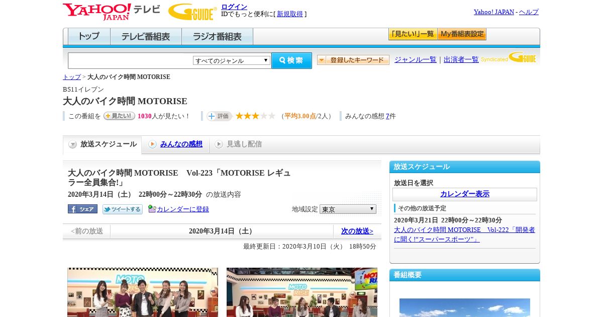Click the カレンダーに登録 link
The height and width of the screenshot is (317, 603).
click(x=183, y=209)
